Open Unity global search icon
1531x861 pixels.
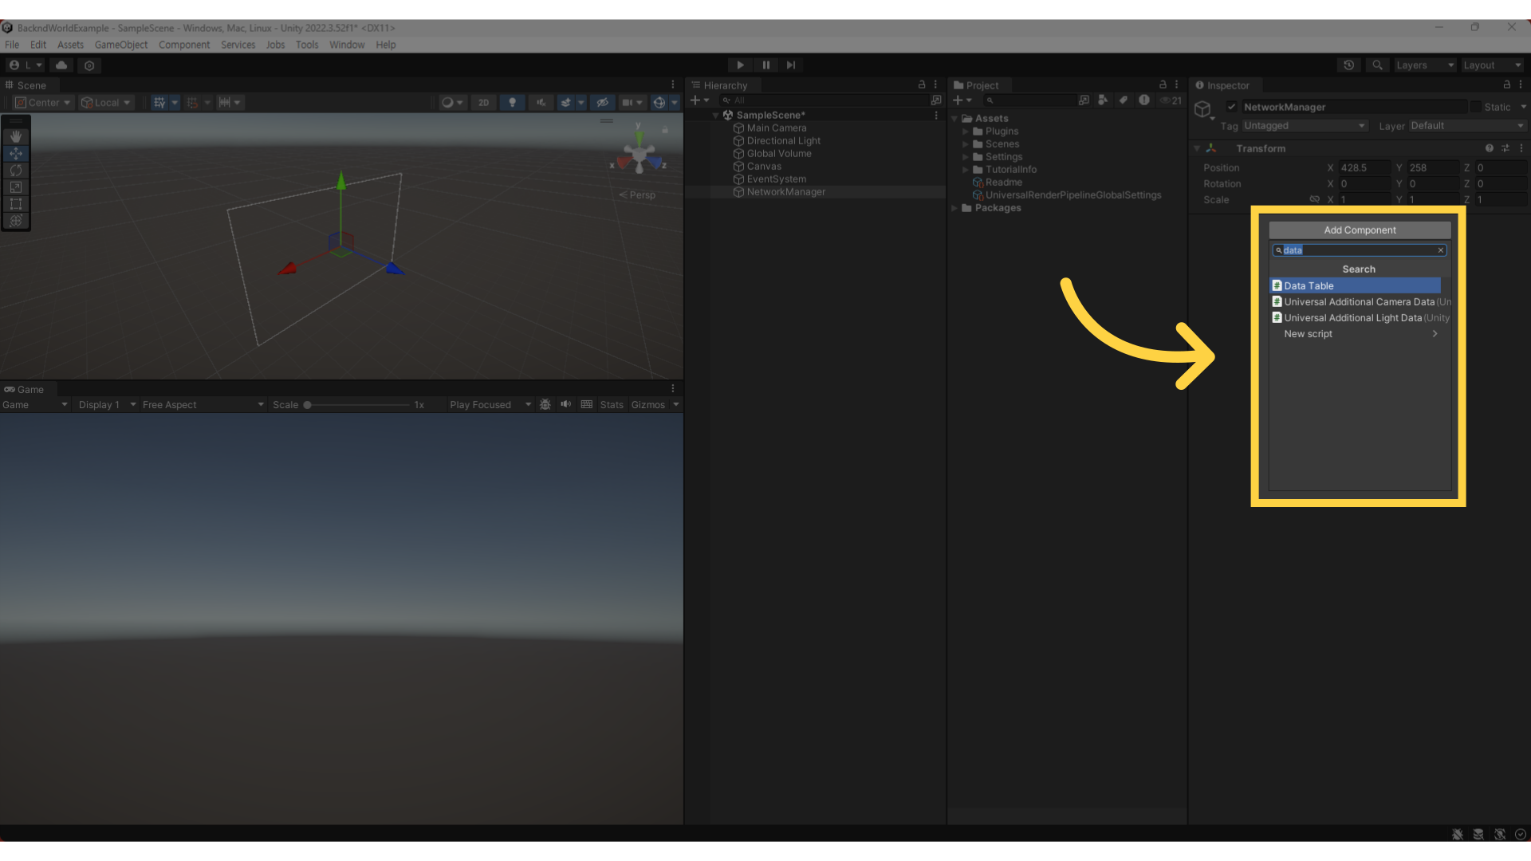click(x=1377, y=65)
